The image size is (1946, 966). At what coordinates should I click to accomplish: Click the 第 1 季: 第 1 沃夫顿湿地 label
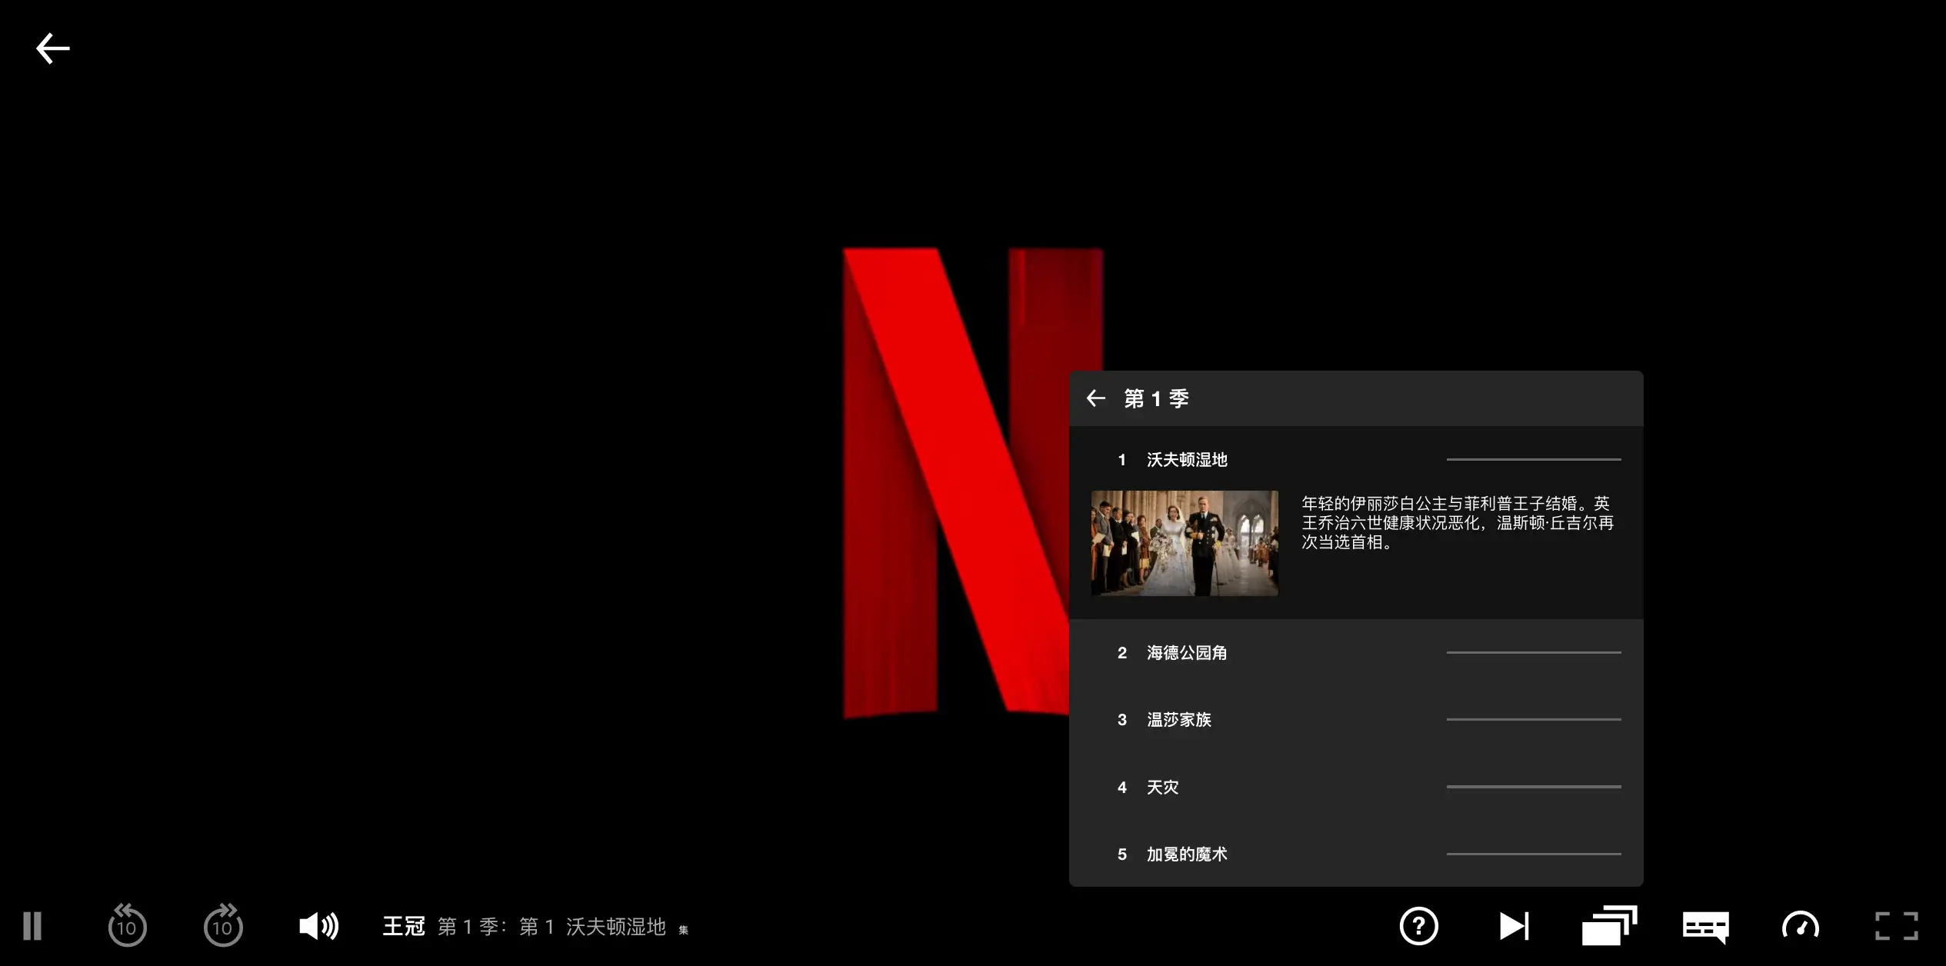(551, 927)
